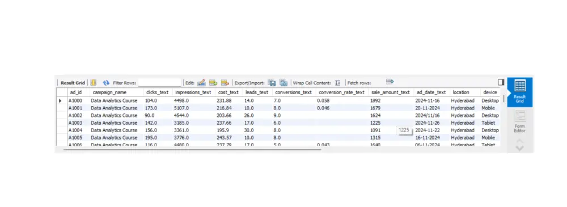Click cost value 231.88
The width and height of the screenshot is (567, 207).
(x=224, y=100)
